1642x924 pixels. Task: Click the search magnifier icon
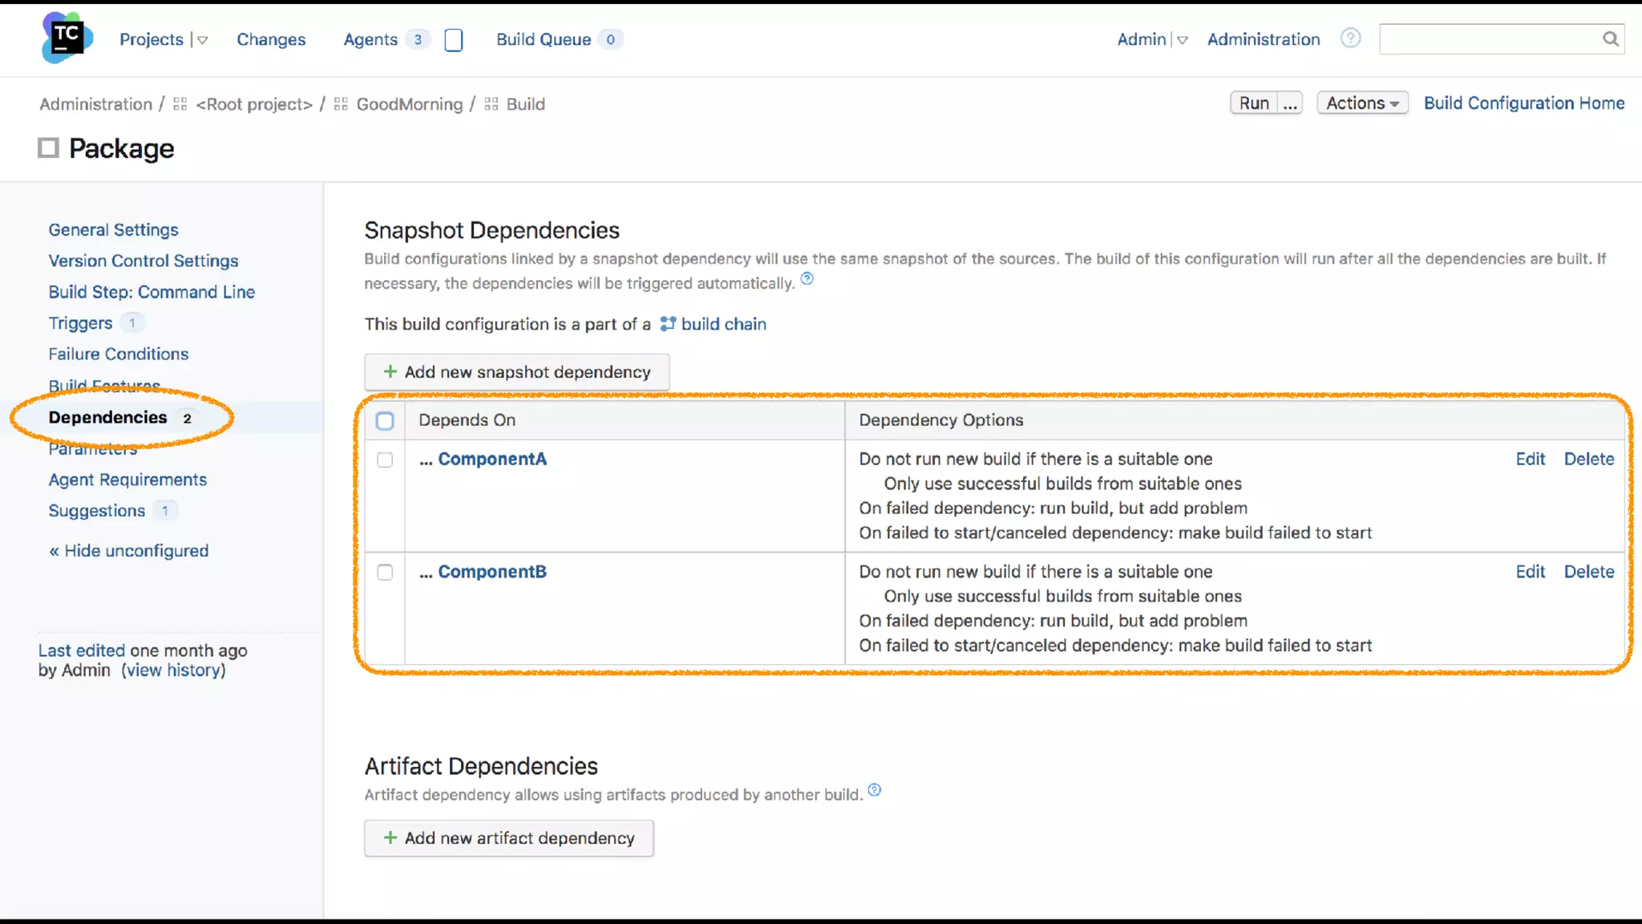pos(1610,39)
